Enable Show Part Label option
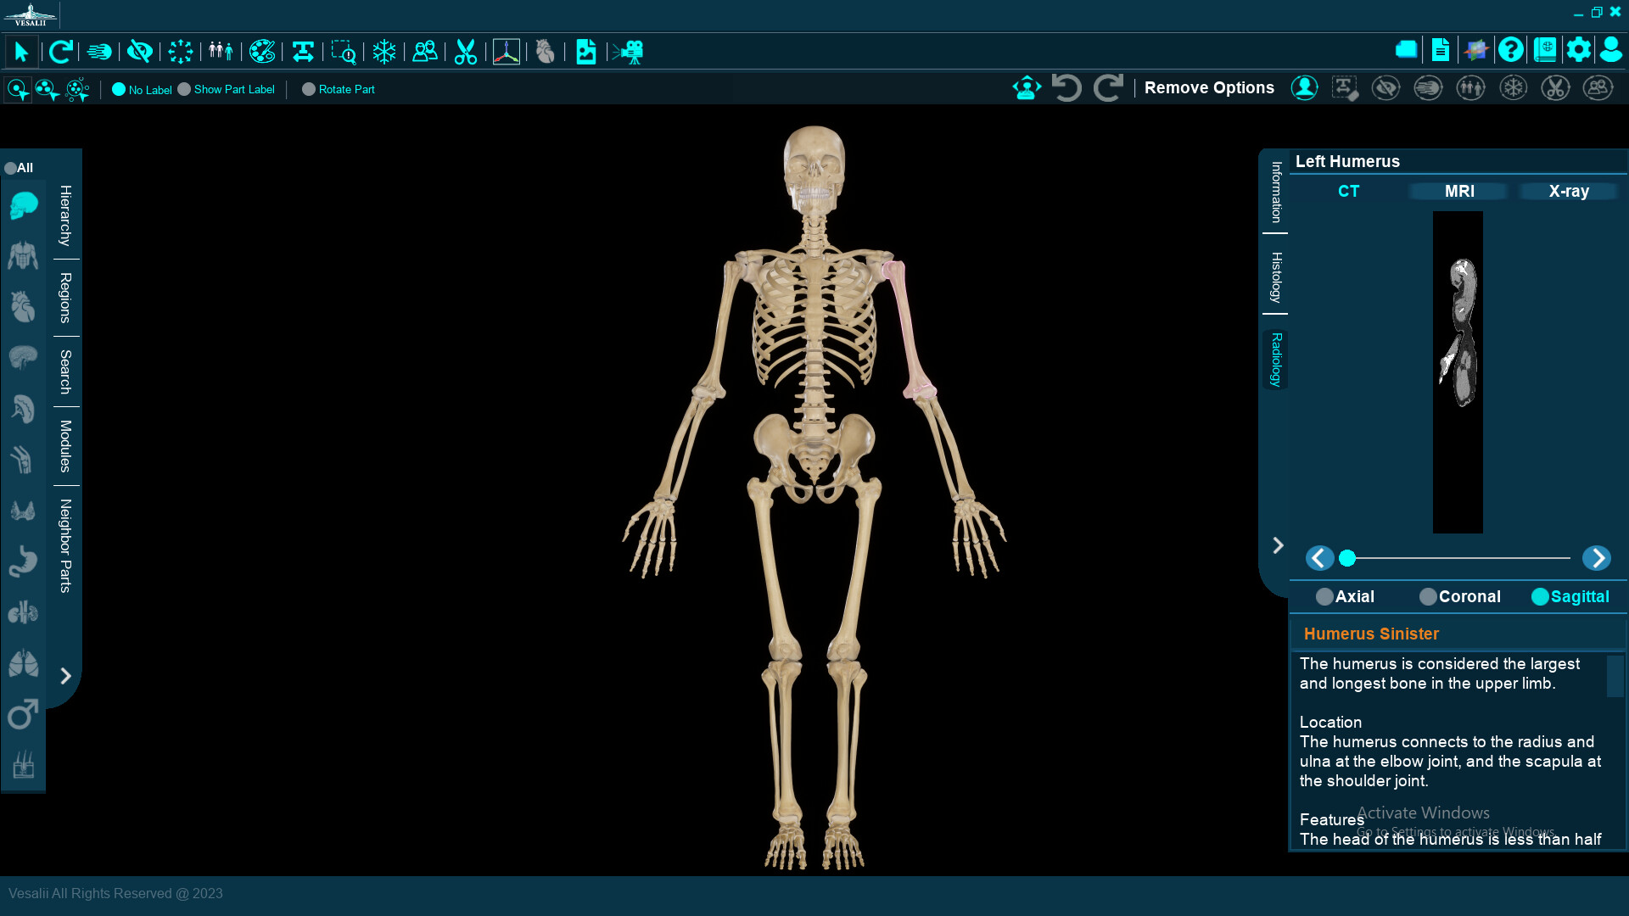This screenshot has width=1629, height=916. 182,89
